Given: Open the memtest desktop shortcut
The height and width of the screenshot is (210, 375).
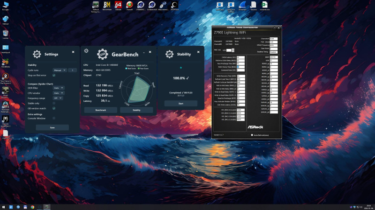Looking at the screenshot, I should pos(129,5).
